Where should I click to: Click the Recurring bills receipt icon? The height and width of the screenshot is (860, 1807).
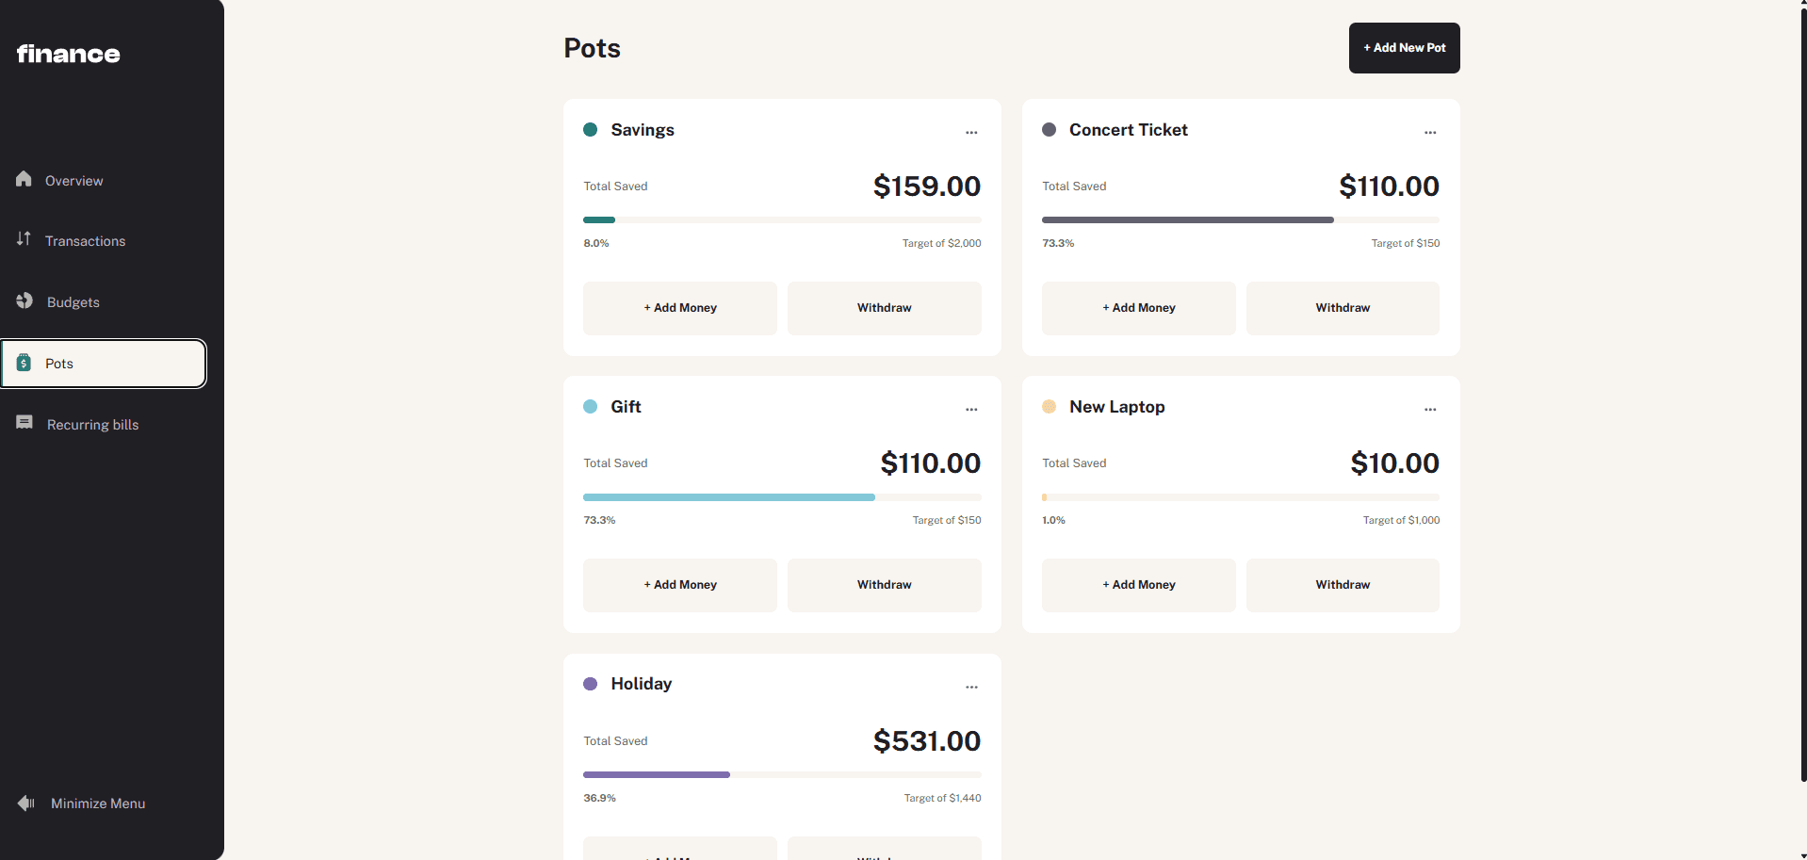24,423
